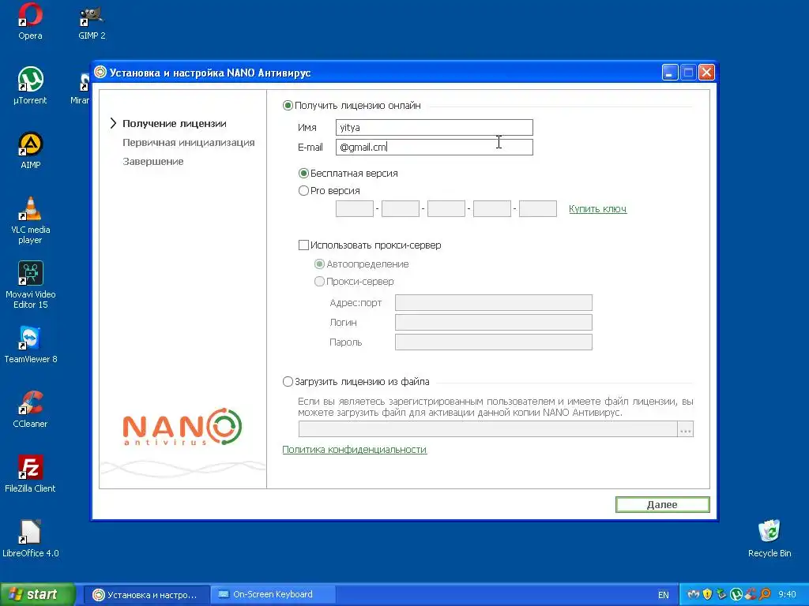Image resolution: width=809 pixels, height=606 pixels.
Task: Open the 'Политика конфиденциальности' link
Action: (355, 449)
